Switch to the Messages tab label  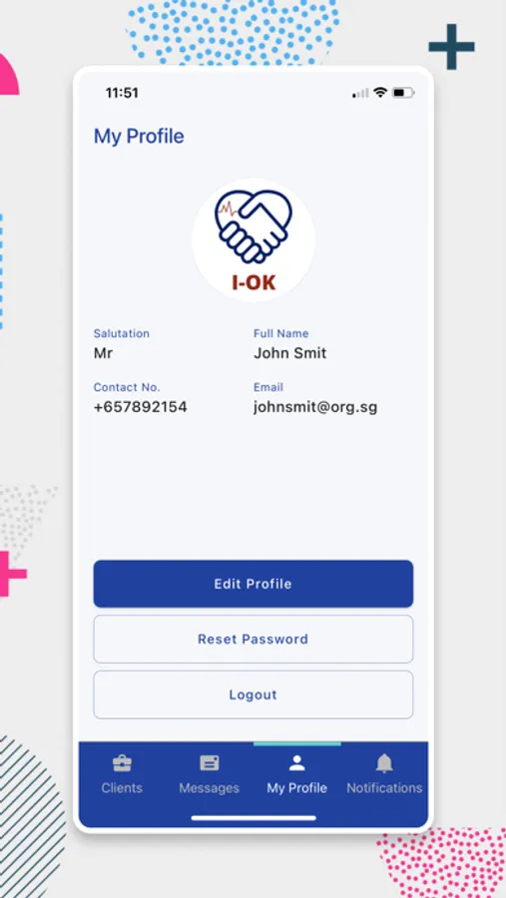pyautogui.click(x=210, y=788)
